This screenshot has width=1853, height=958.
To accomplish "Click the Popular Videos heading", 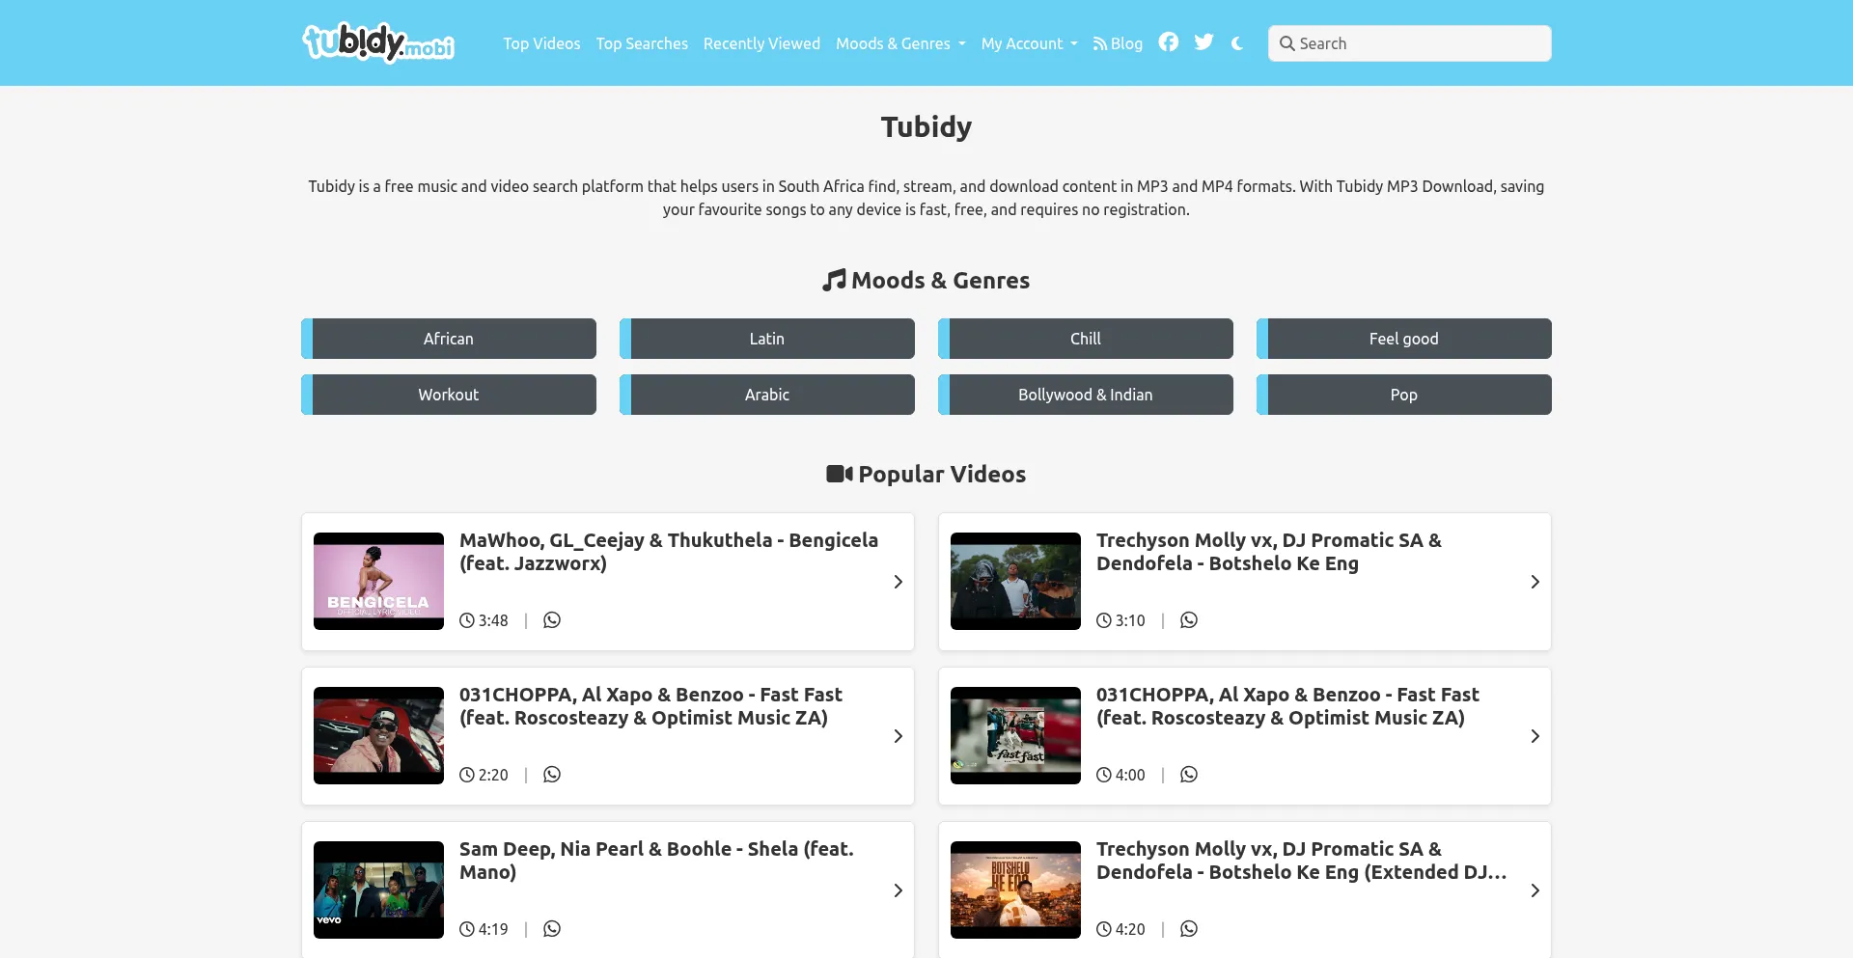I will click(x=926, y=474).
